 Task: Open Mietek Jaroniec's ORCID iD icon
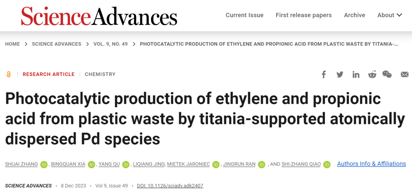pos(216,164)
